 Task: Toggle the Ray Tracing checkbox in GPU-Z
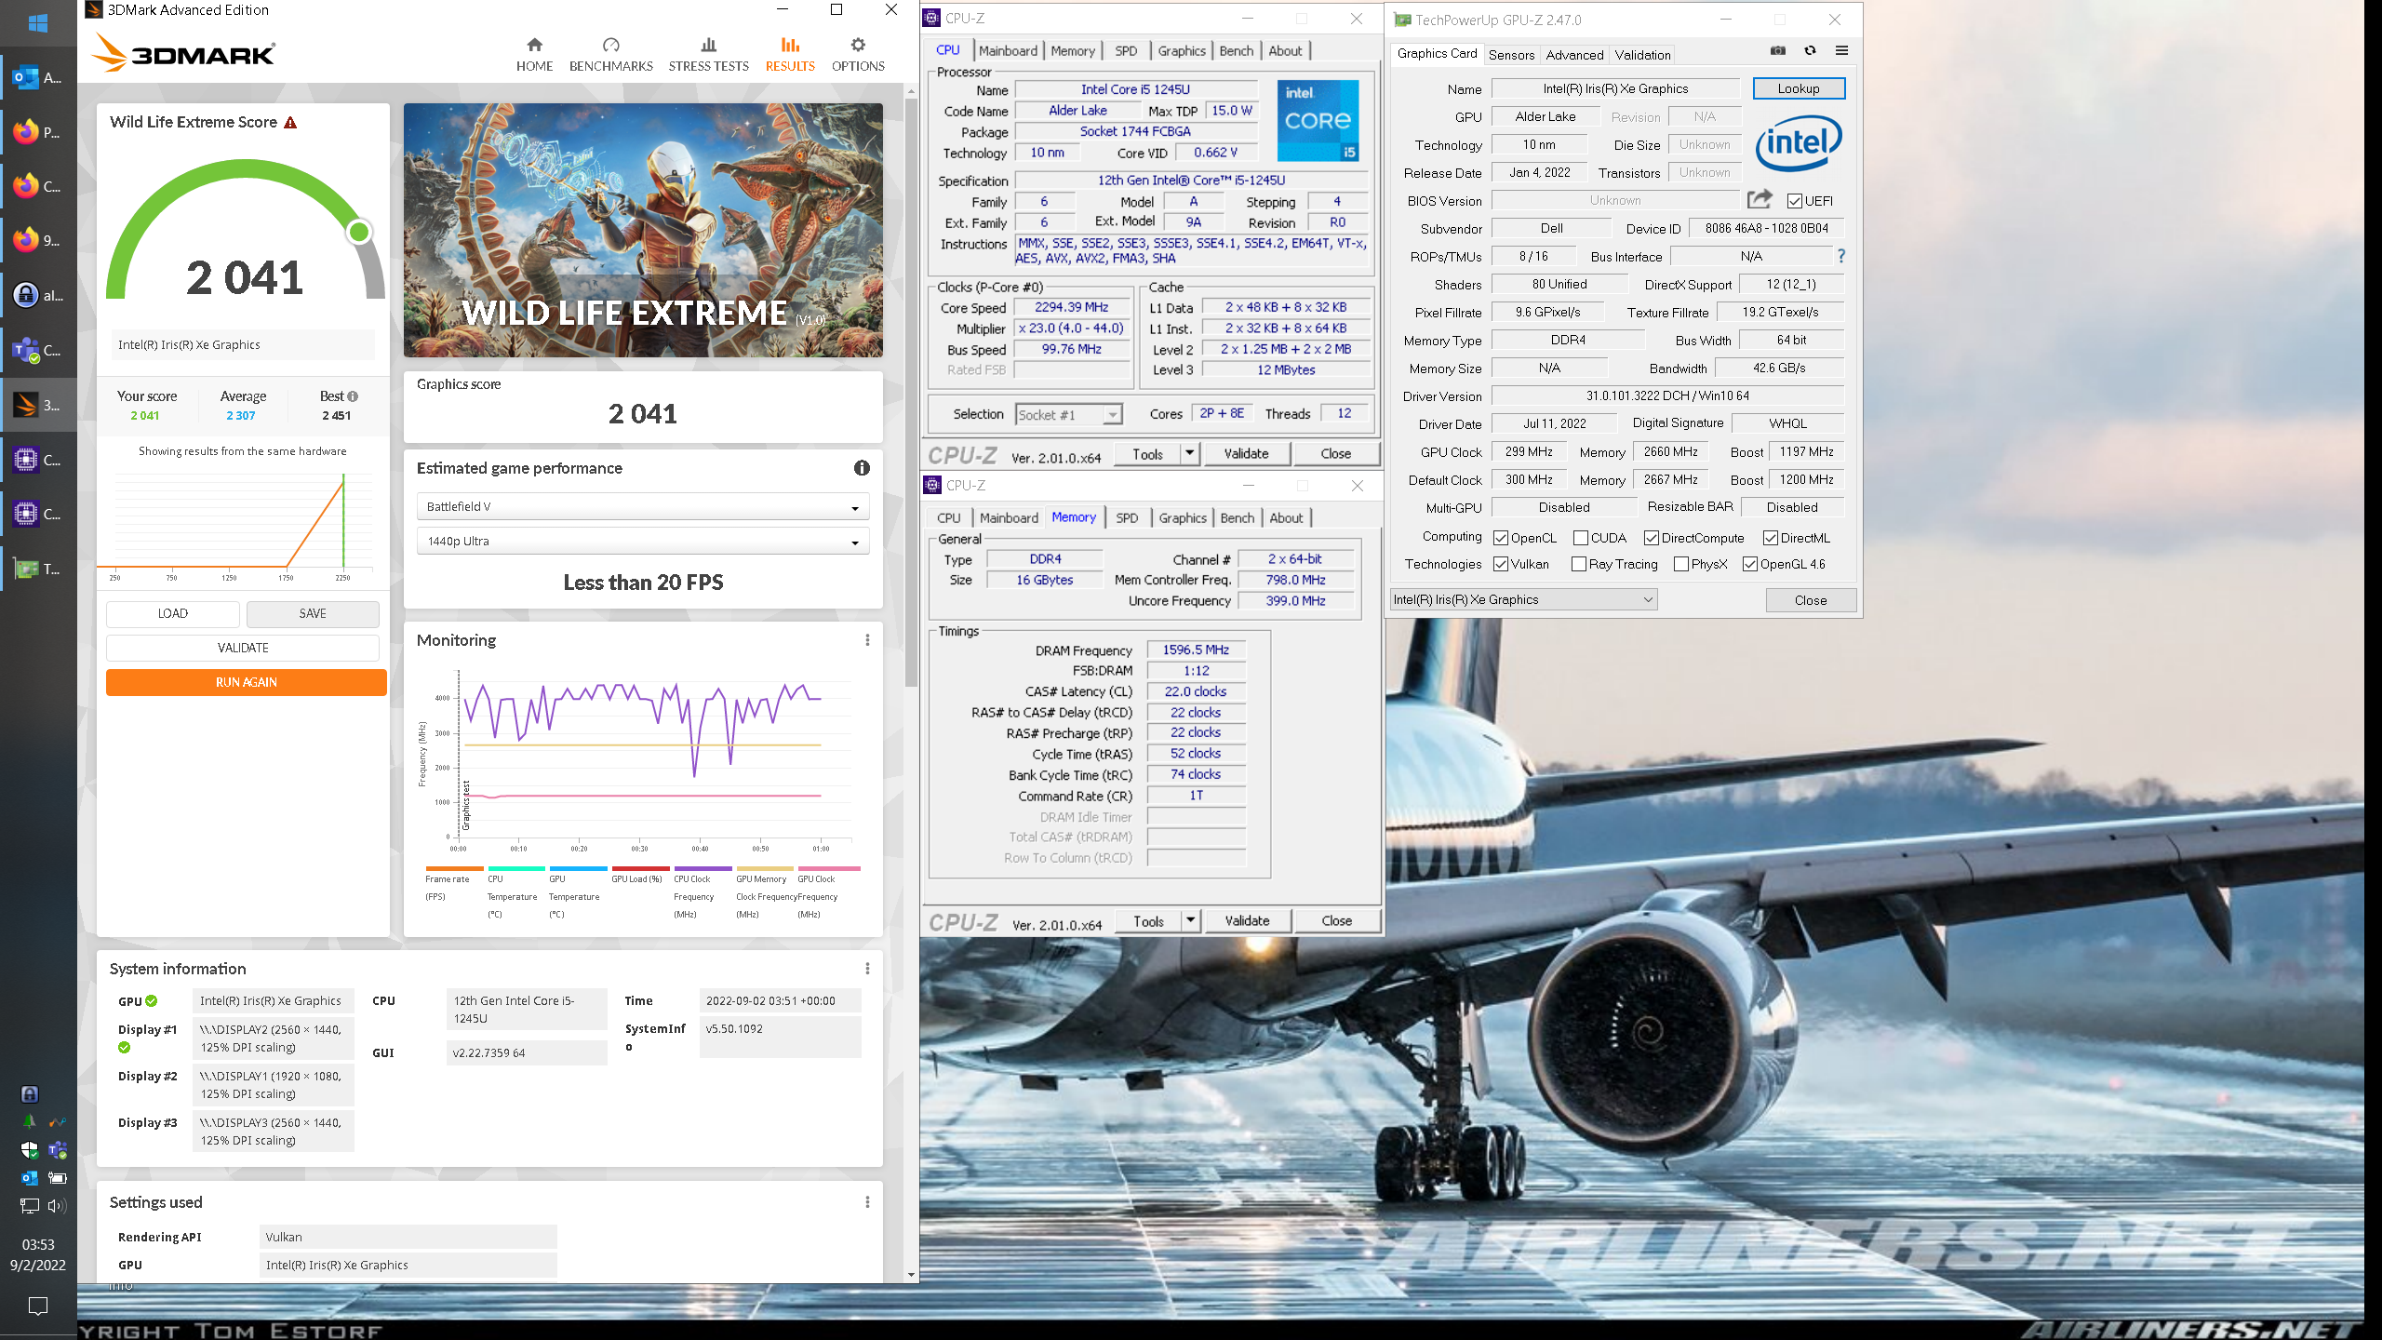point(1578,564)
